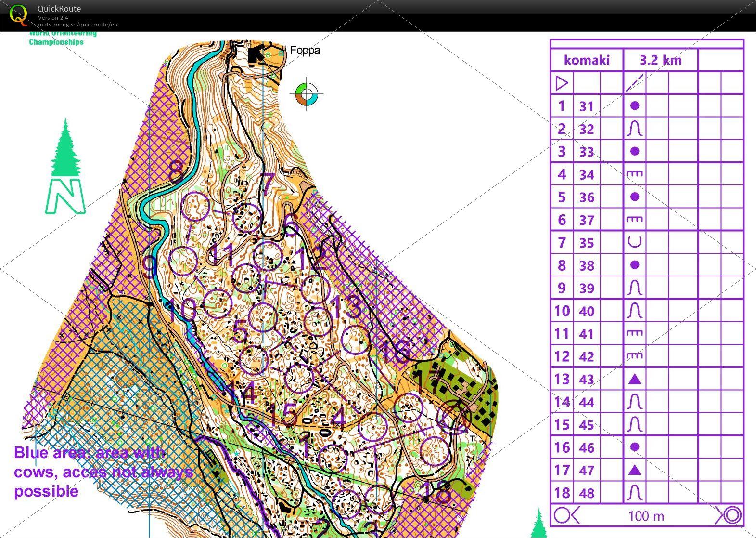Click the triangle symbol in row 13
Screen dimensions: 756x538
tap(635, 379)
